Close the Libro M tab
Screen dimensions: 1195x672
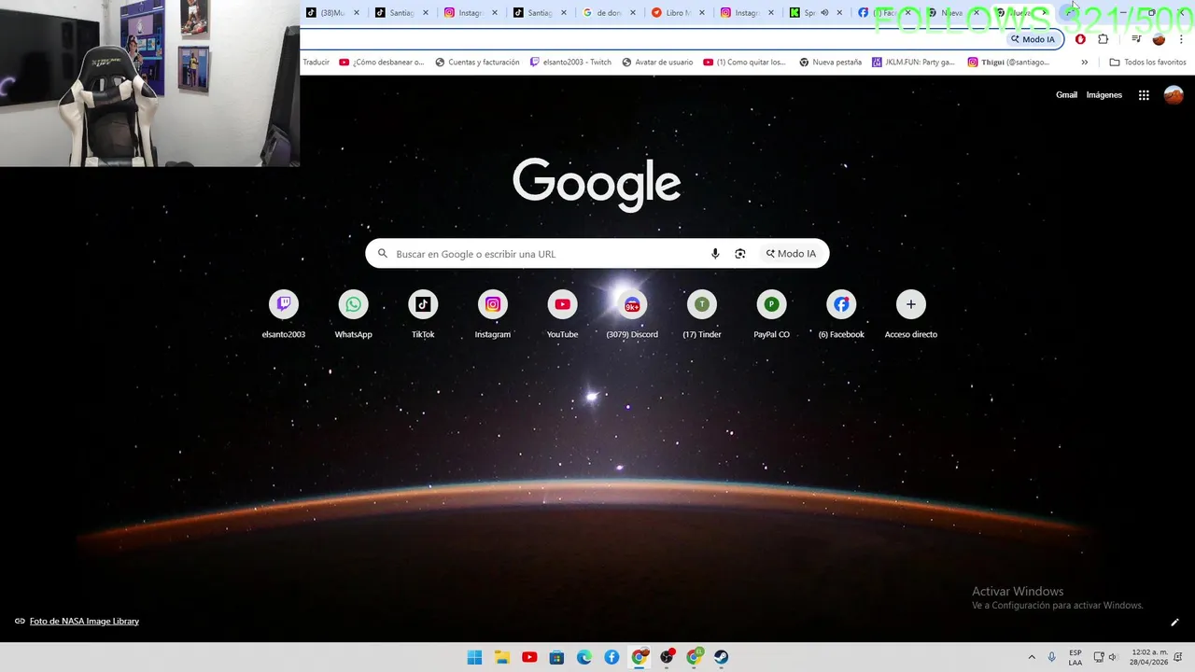tap(702, 13)
